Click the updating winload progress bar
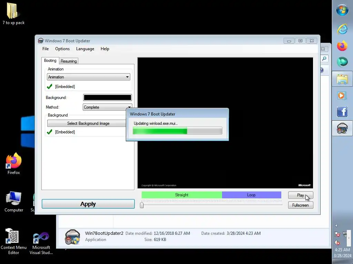 coord(178,130)
